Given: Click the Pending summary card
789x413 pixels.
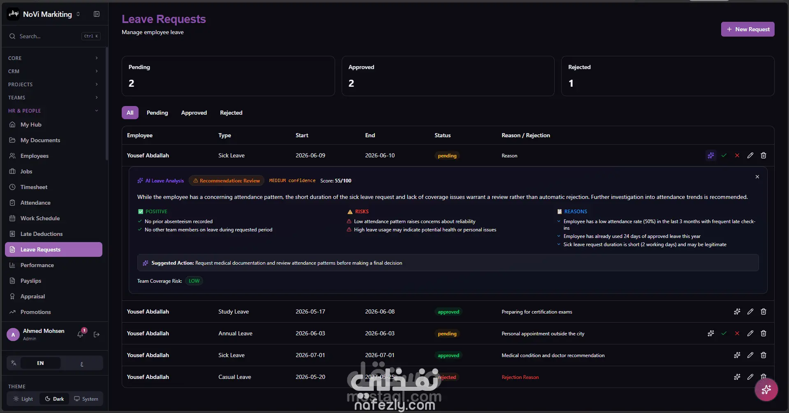Looking at the screenshot, I should 228,76.
